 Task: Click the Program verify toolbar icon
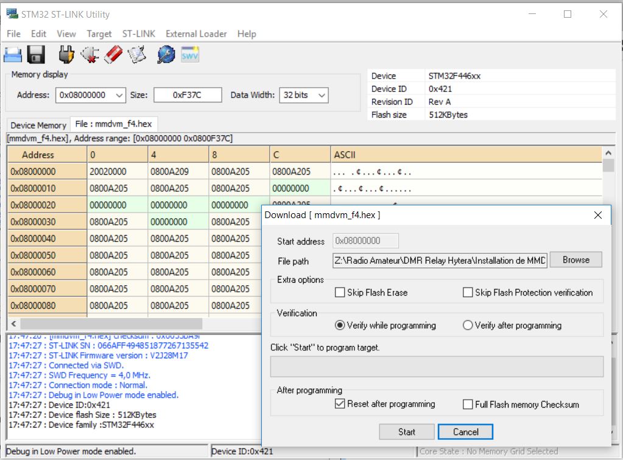[x=136, y=54]
